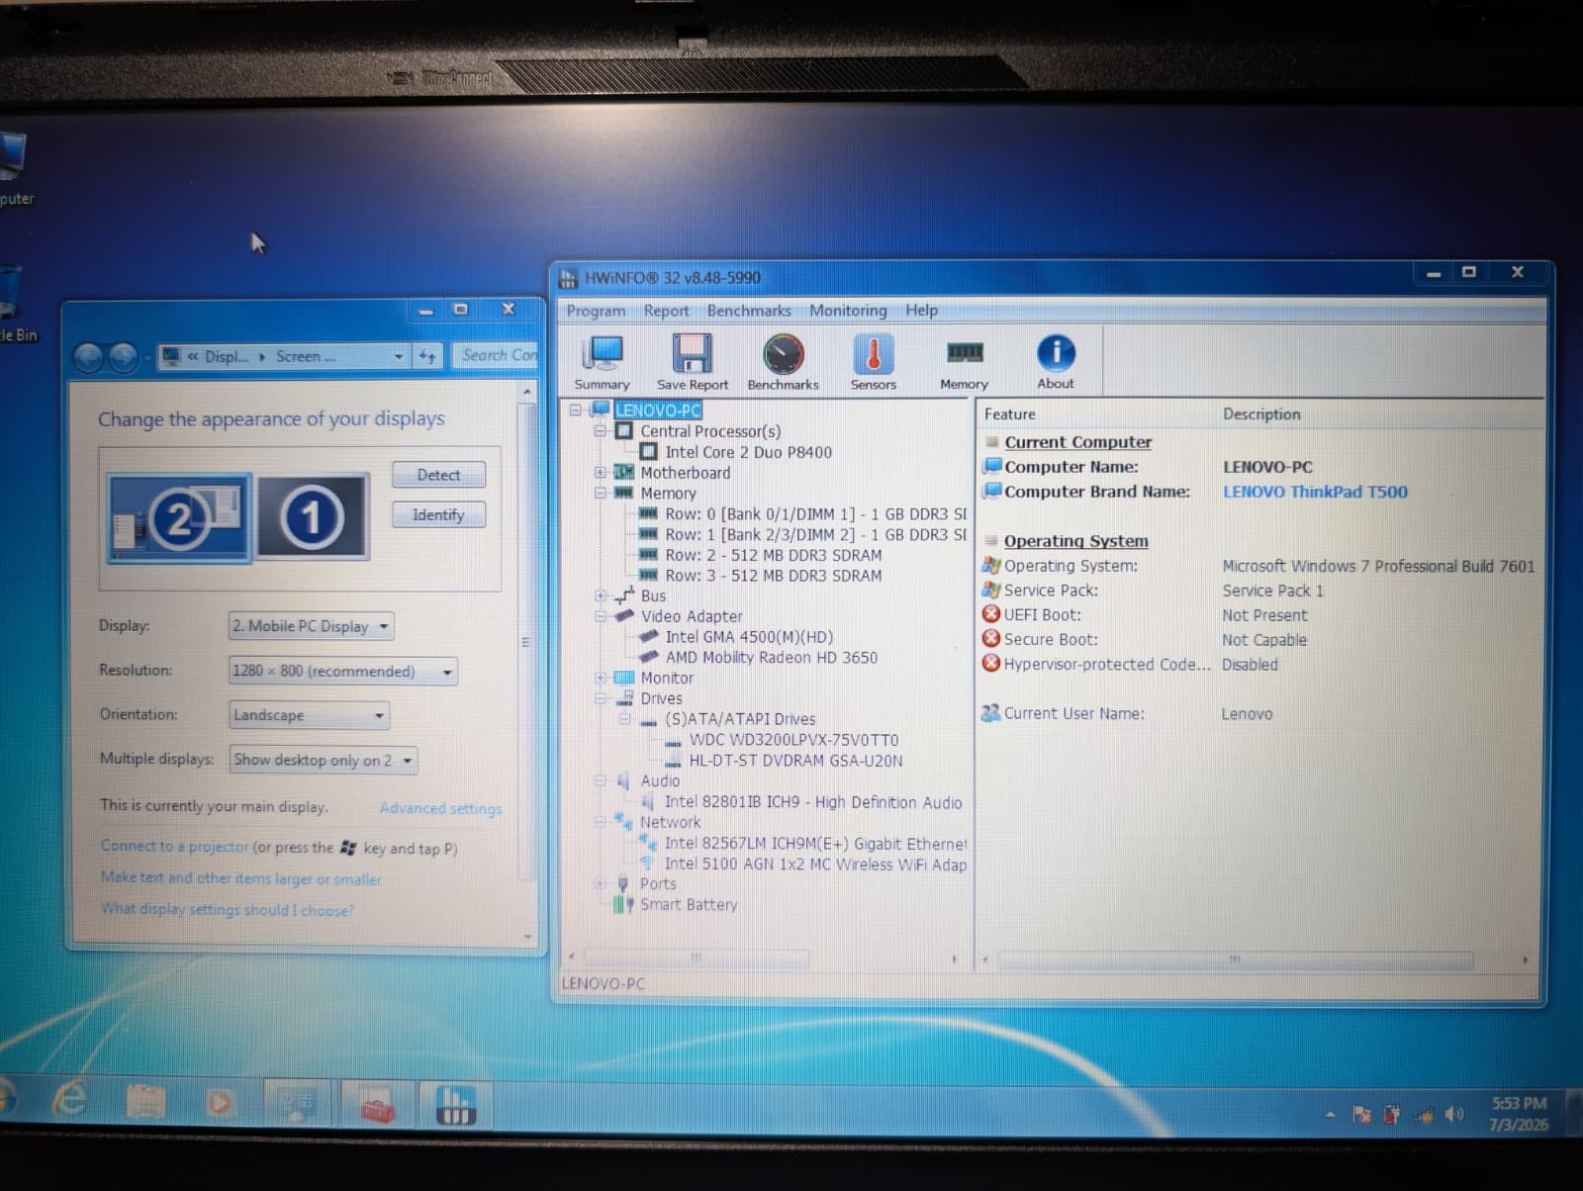
Task: Click the Description column header
Action: 1261,414
